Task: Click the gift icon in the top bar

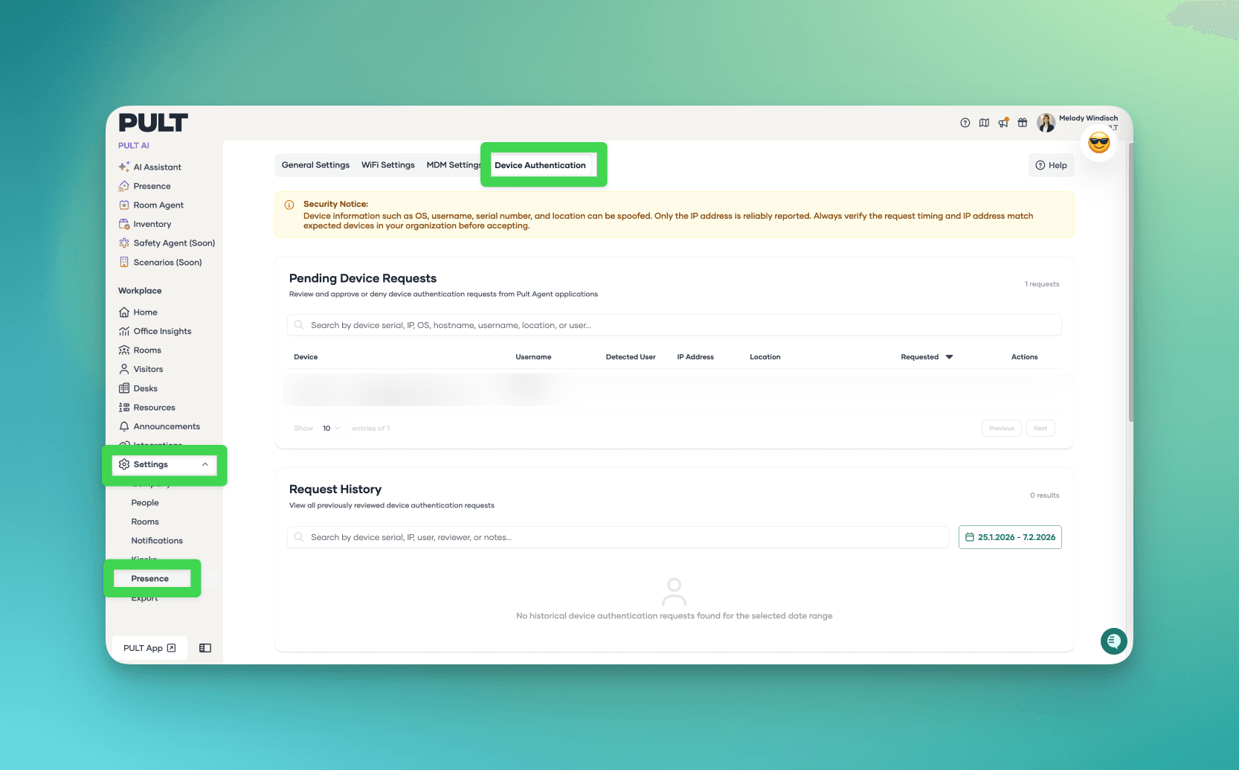Action: click(x=1023, y=123)
